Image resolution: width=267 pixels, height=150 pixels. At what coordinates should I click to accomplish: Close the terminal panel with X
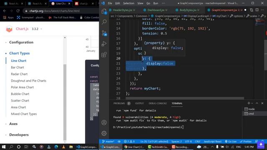point(262,103)
